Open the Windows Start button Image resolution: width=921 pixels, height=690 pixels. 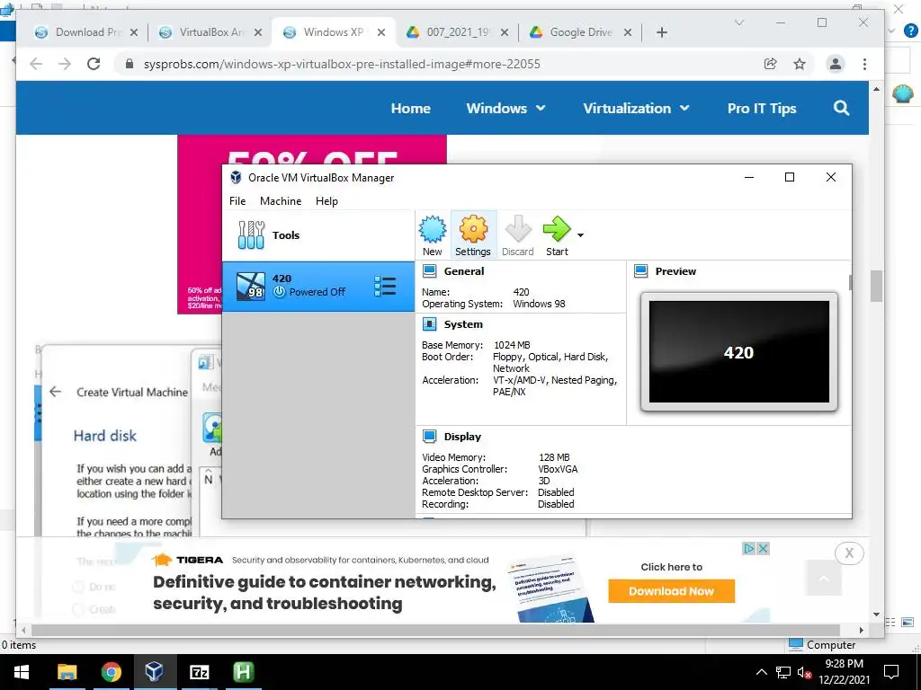pos(22,672)
